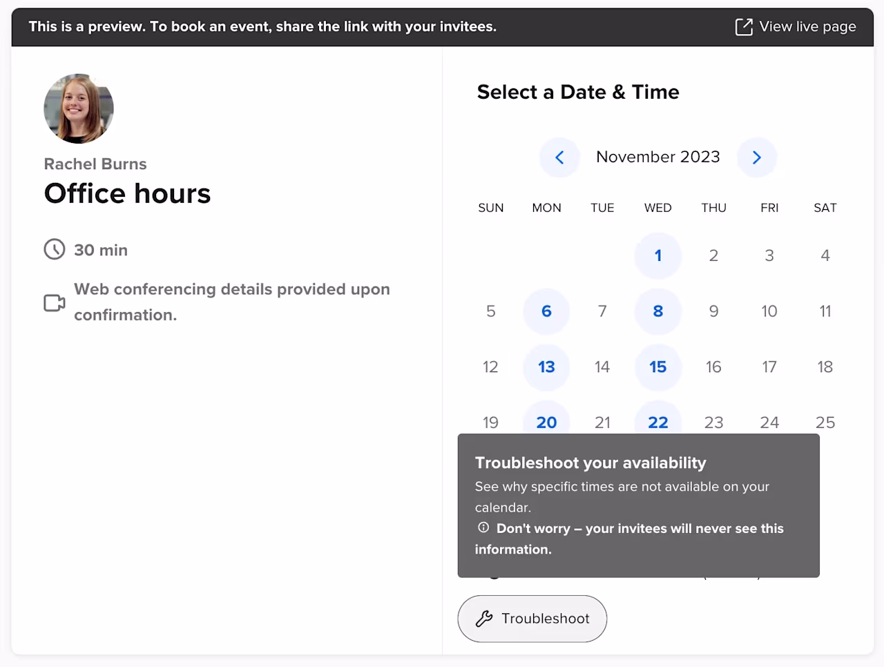
Task: Click the Office hours event title
Action: (x=127, y=193)
